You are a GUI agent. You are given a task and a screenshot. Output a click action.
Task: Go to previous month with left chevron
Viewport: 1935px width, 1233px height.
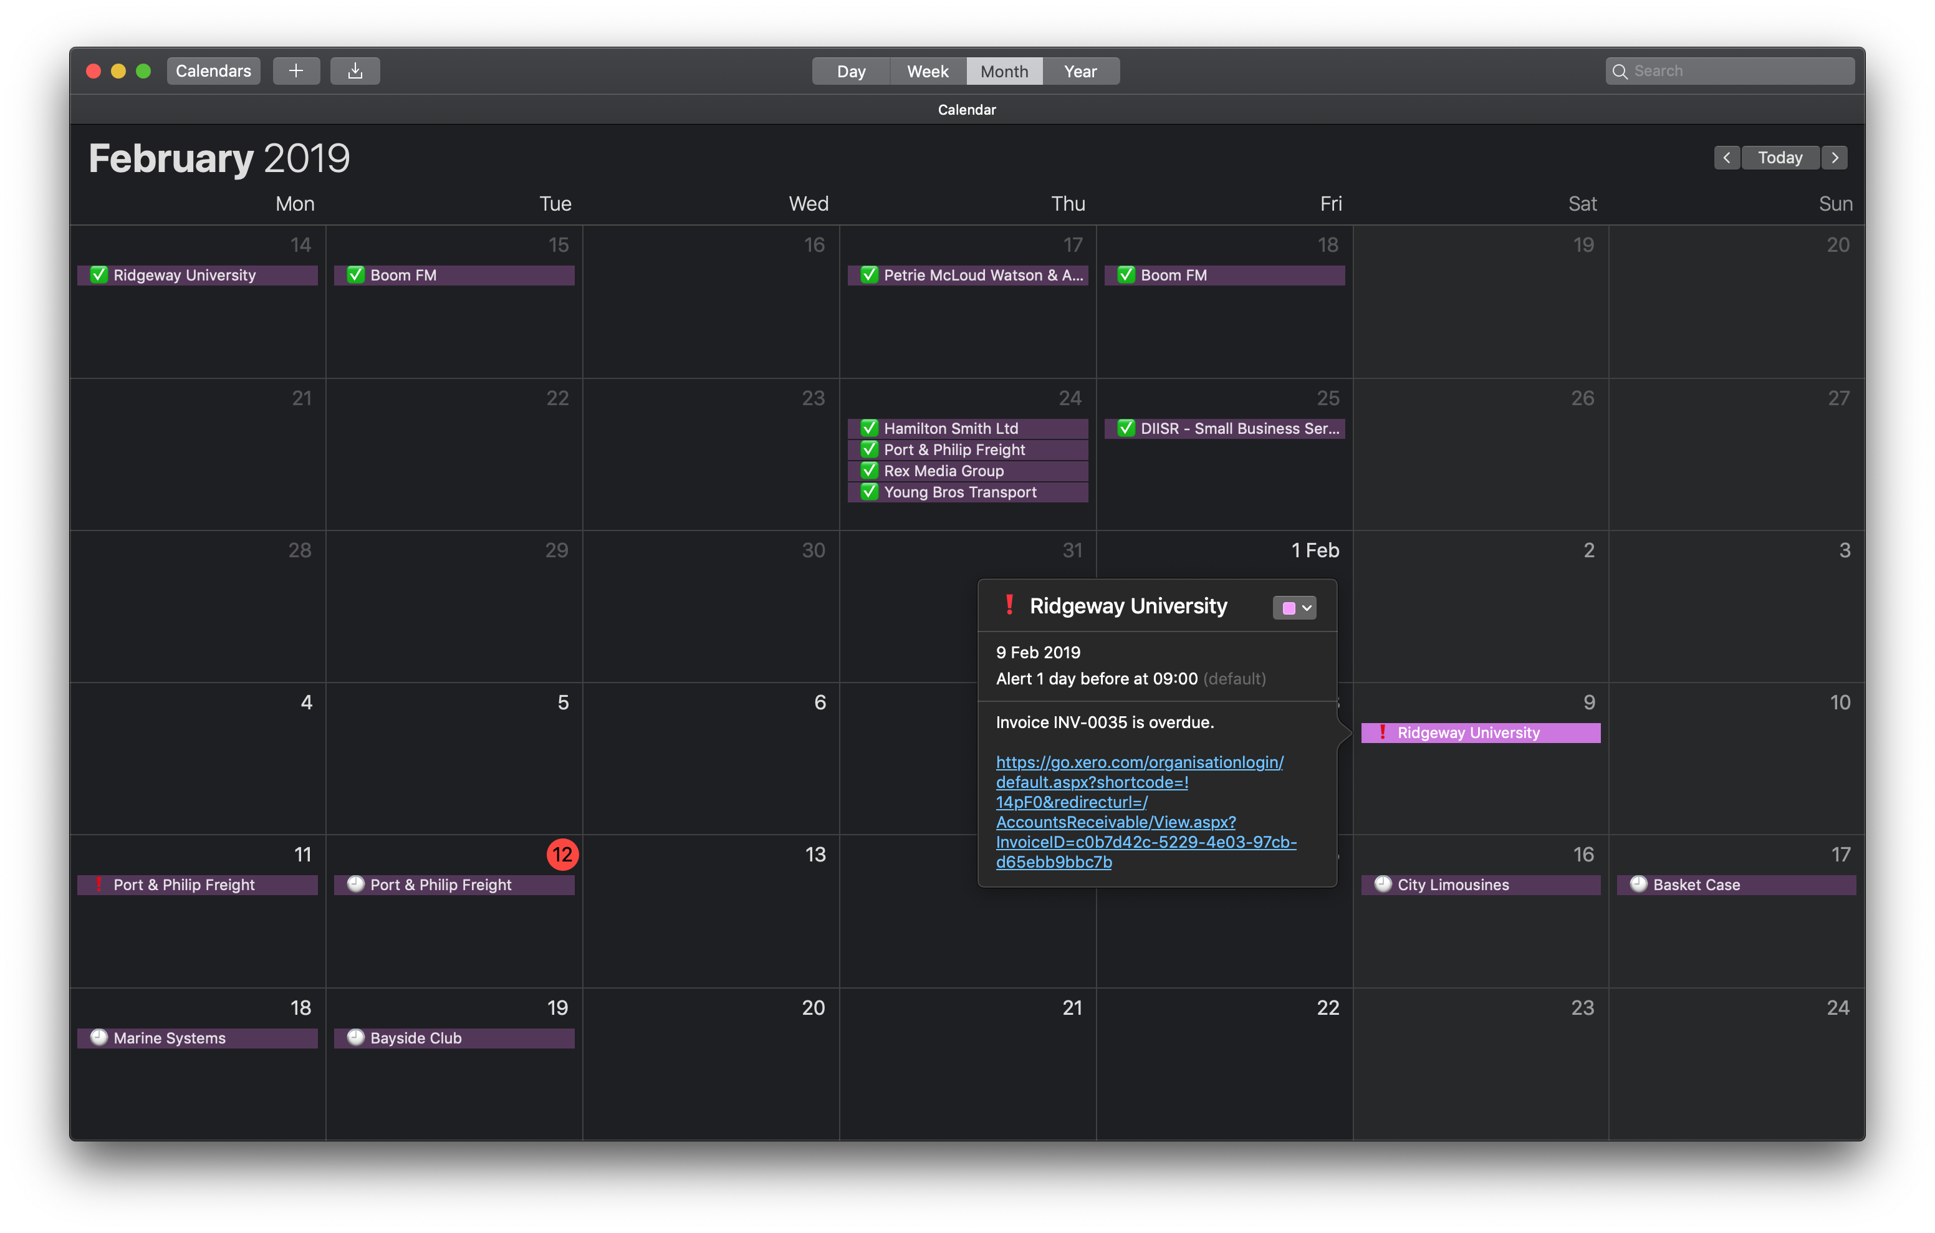click(1726, 158)
